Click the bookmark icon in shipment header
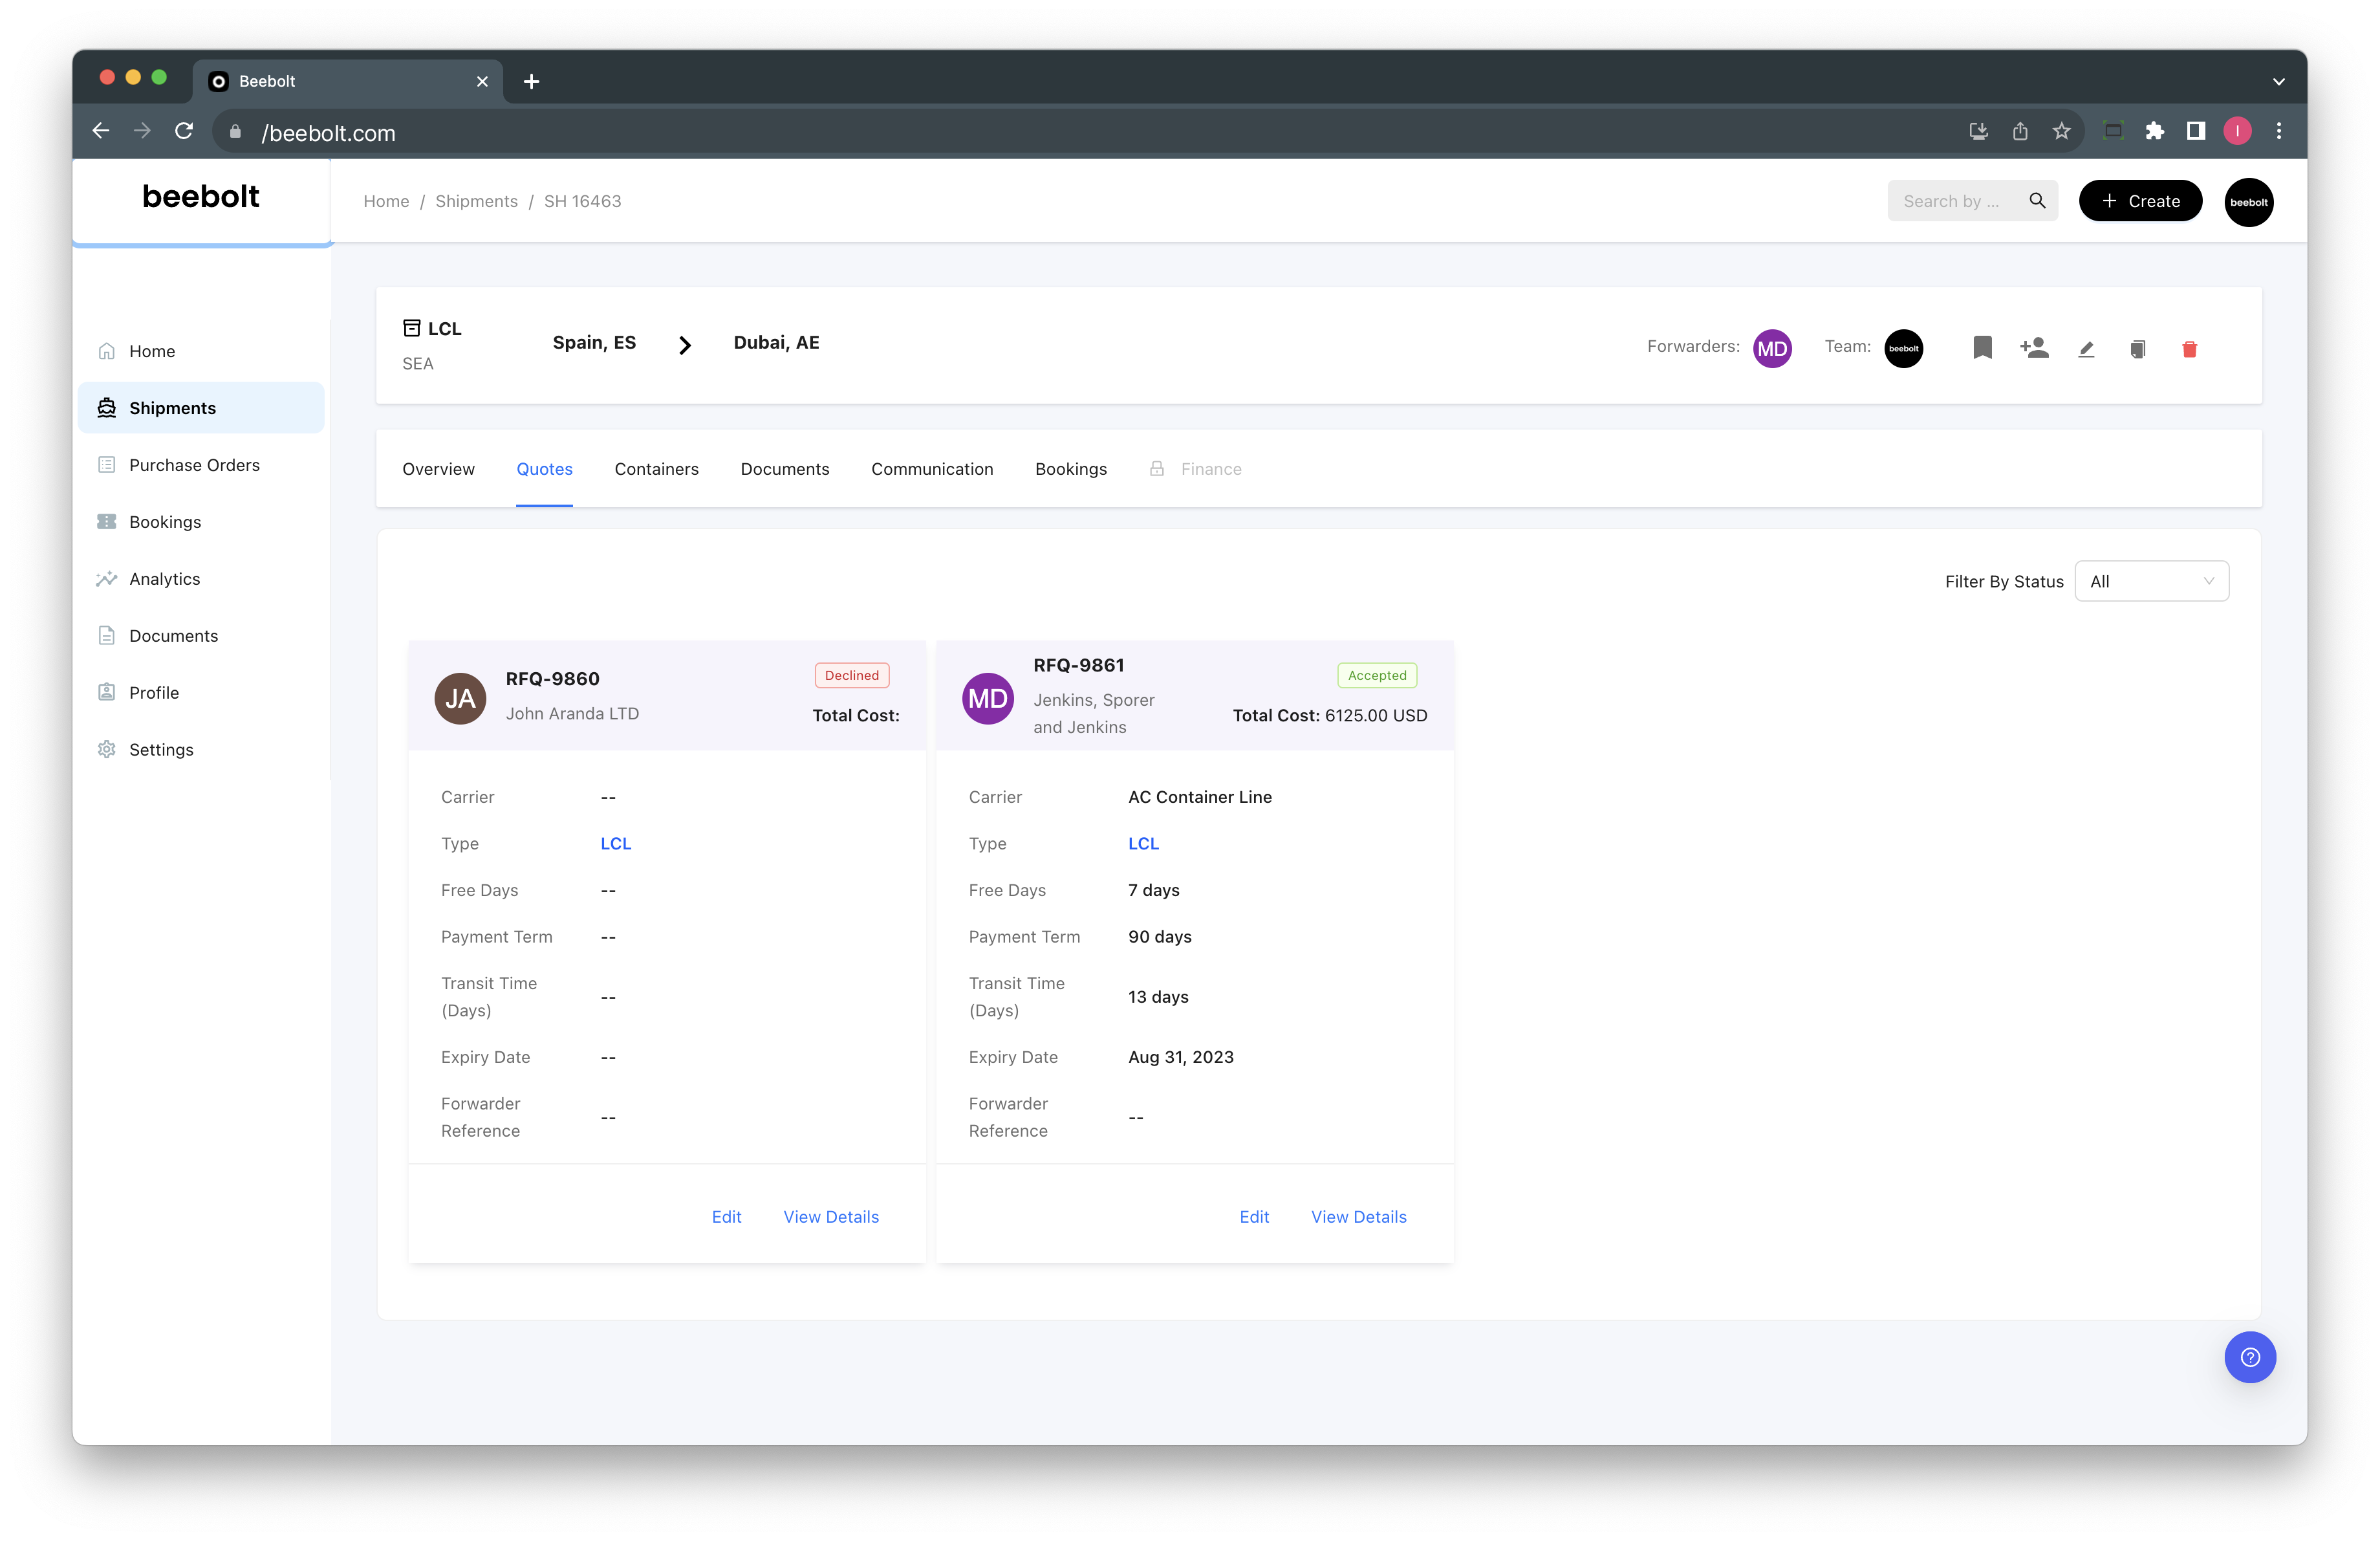2380x1541 pixels. click(x=1982, y=348)
